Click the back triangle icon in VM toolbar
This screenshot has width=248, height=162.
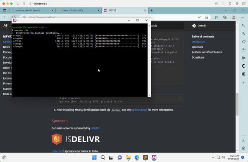(30, 4)
